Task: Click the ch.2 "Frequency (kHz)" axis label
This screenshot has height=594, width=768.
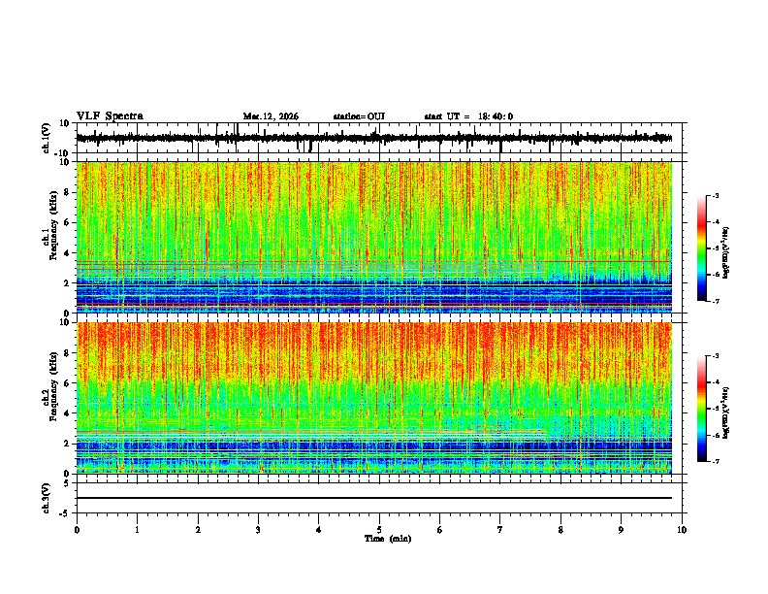Action: pos(54,386)
